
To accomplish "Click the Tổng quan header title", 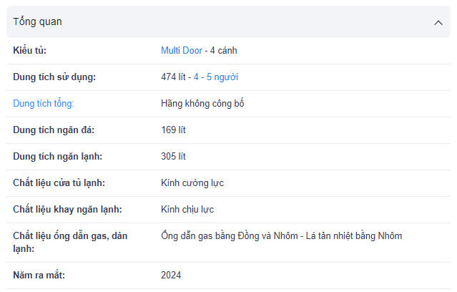I will pyautogui.click(x=37, y=21).
